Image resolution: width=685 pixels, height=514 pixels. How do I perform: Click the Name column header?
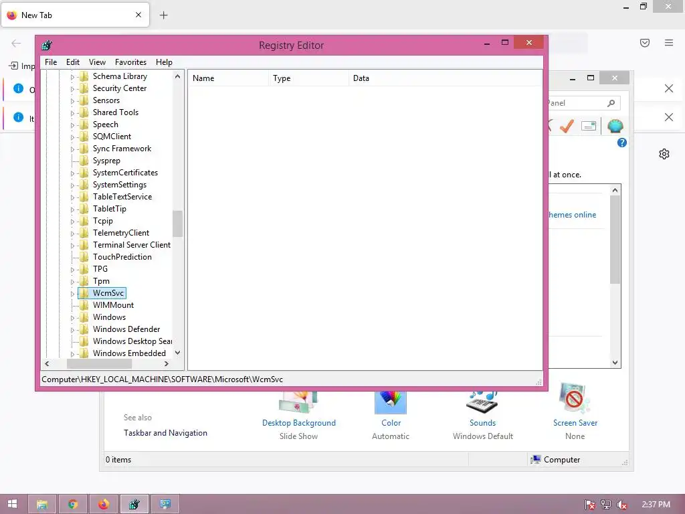pyautogui.click(x=228, y=78)
